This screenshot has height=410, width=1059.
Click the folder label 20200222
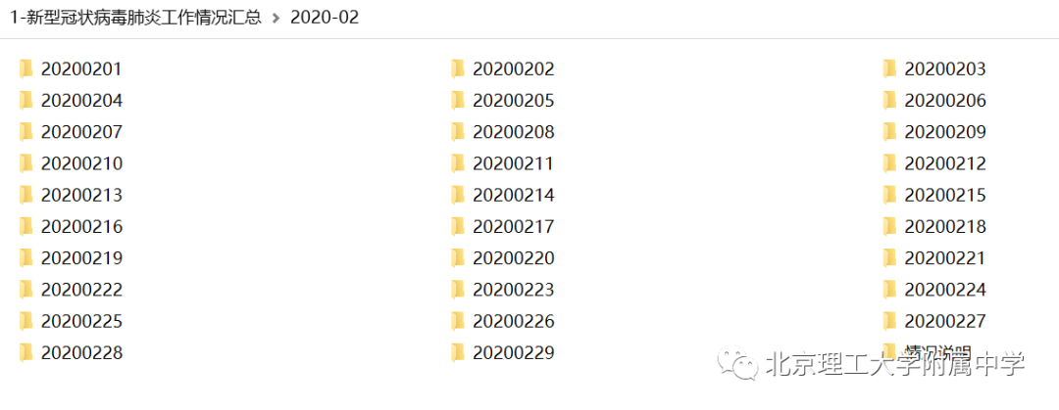[x=81, y=290]
